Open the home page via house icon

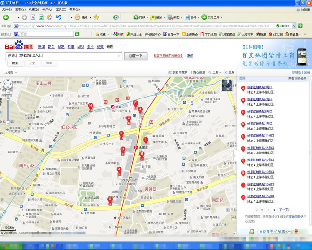pos(50,18)
